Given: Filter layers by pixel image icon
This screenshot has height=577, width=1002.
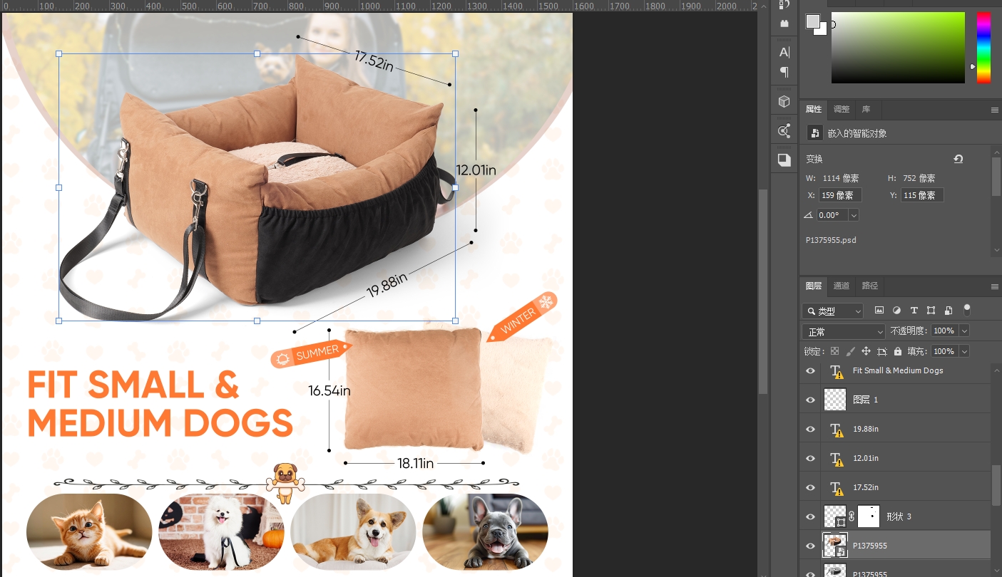Looking at the screenshot, I should [879, 311].
